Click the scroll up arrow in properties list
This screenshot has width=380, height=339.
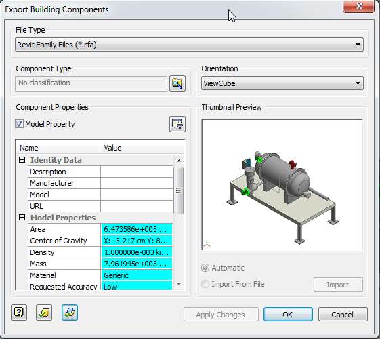click(x=179, y=161)
